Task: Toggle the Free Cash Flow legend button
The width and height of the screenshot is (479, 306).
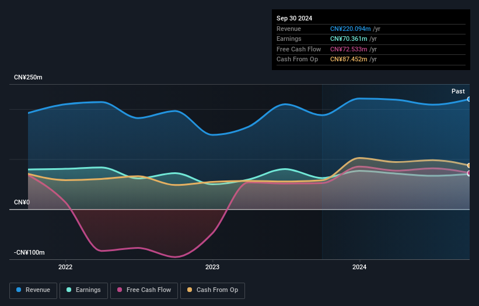Action: click(144, 290)
